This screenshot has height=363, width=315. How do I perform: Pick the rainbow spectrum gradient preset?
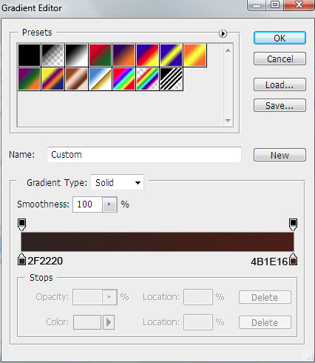click(x=123, y=79)
